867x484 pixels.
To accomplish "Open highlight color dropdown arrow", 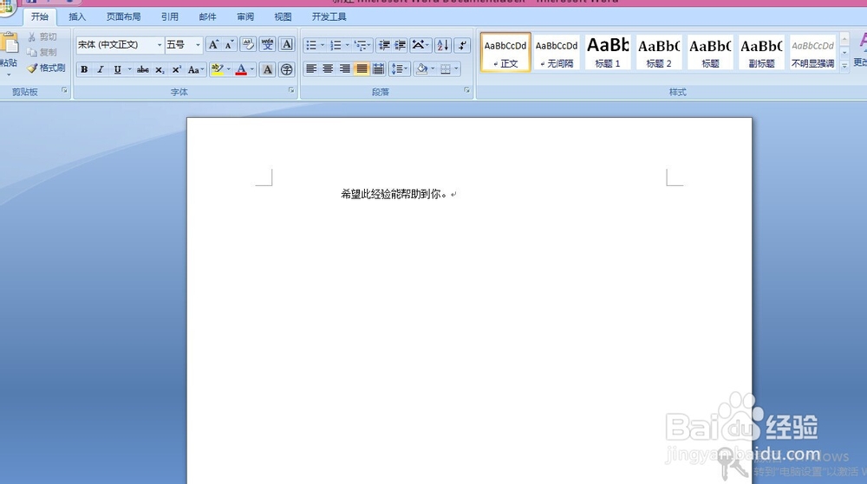I will [x=228, y=69].
